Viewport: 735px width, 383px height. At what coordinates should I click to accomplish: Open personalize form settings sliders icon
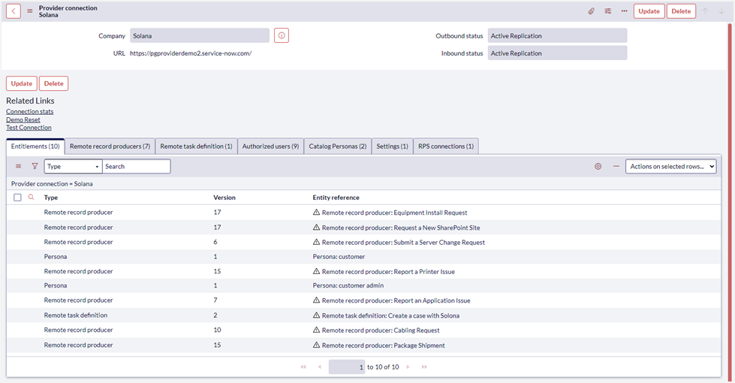coord(607,11)
